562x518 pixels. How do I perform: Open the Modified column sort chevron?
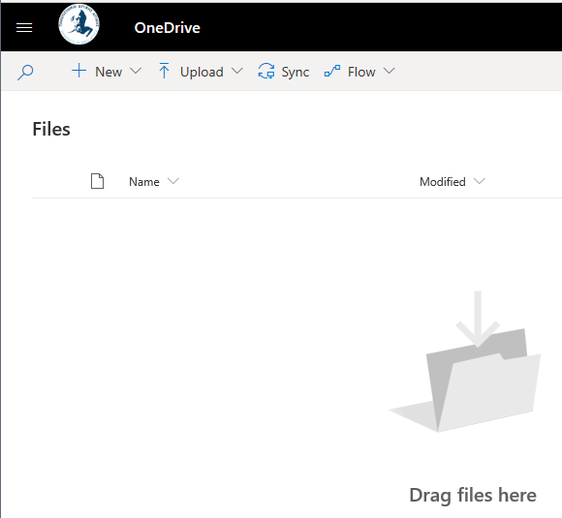click(480, 181)
